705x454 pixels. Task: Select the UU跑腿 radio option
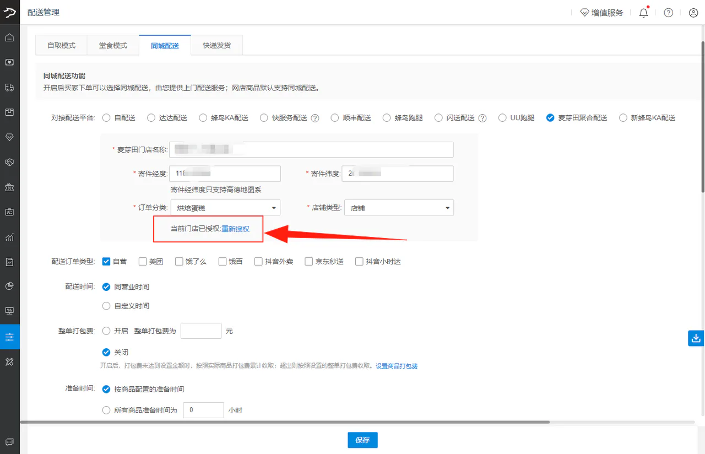pyautogui.click(x=502, y=117)
